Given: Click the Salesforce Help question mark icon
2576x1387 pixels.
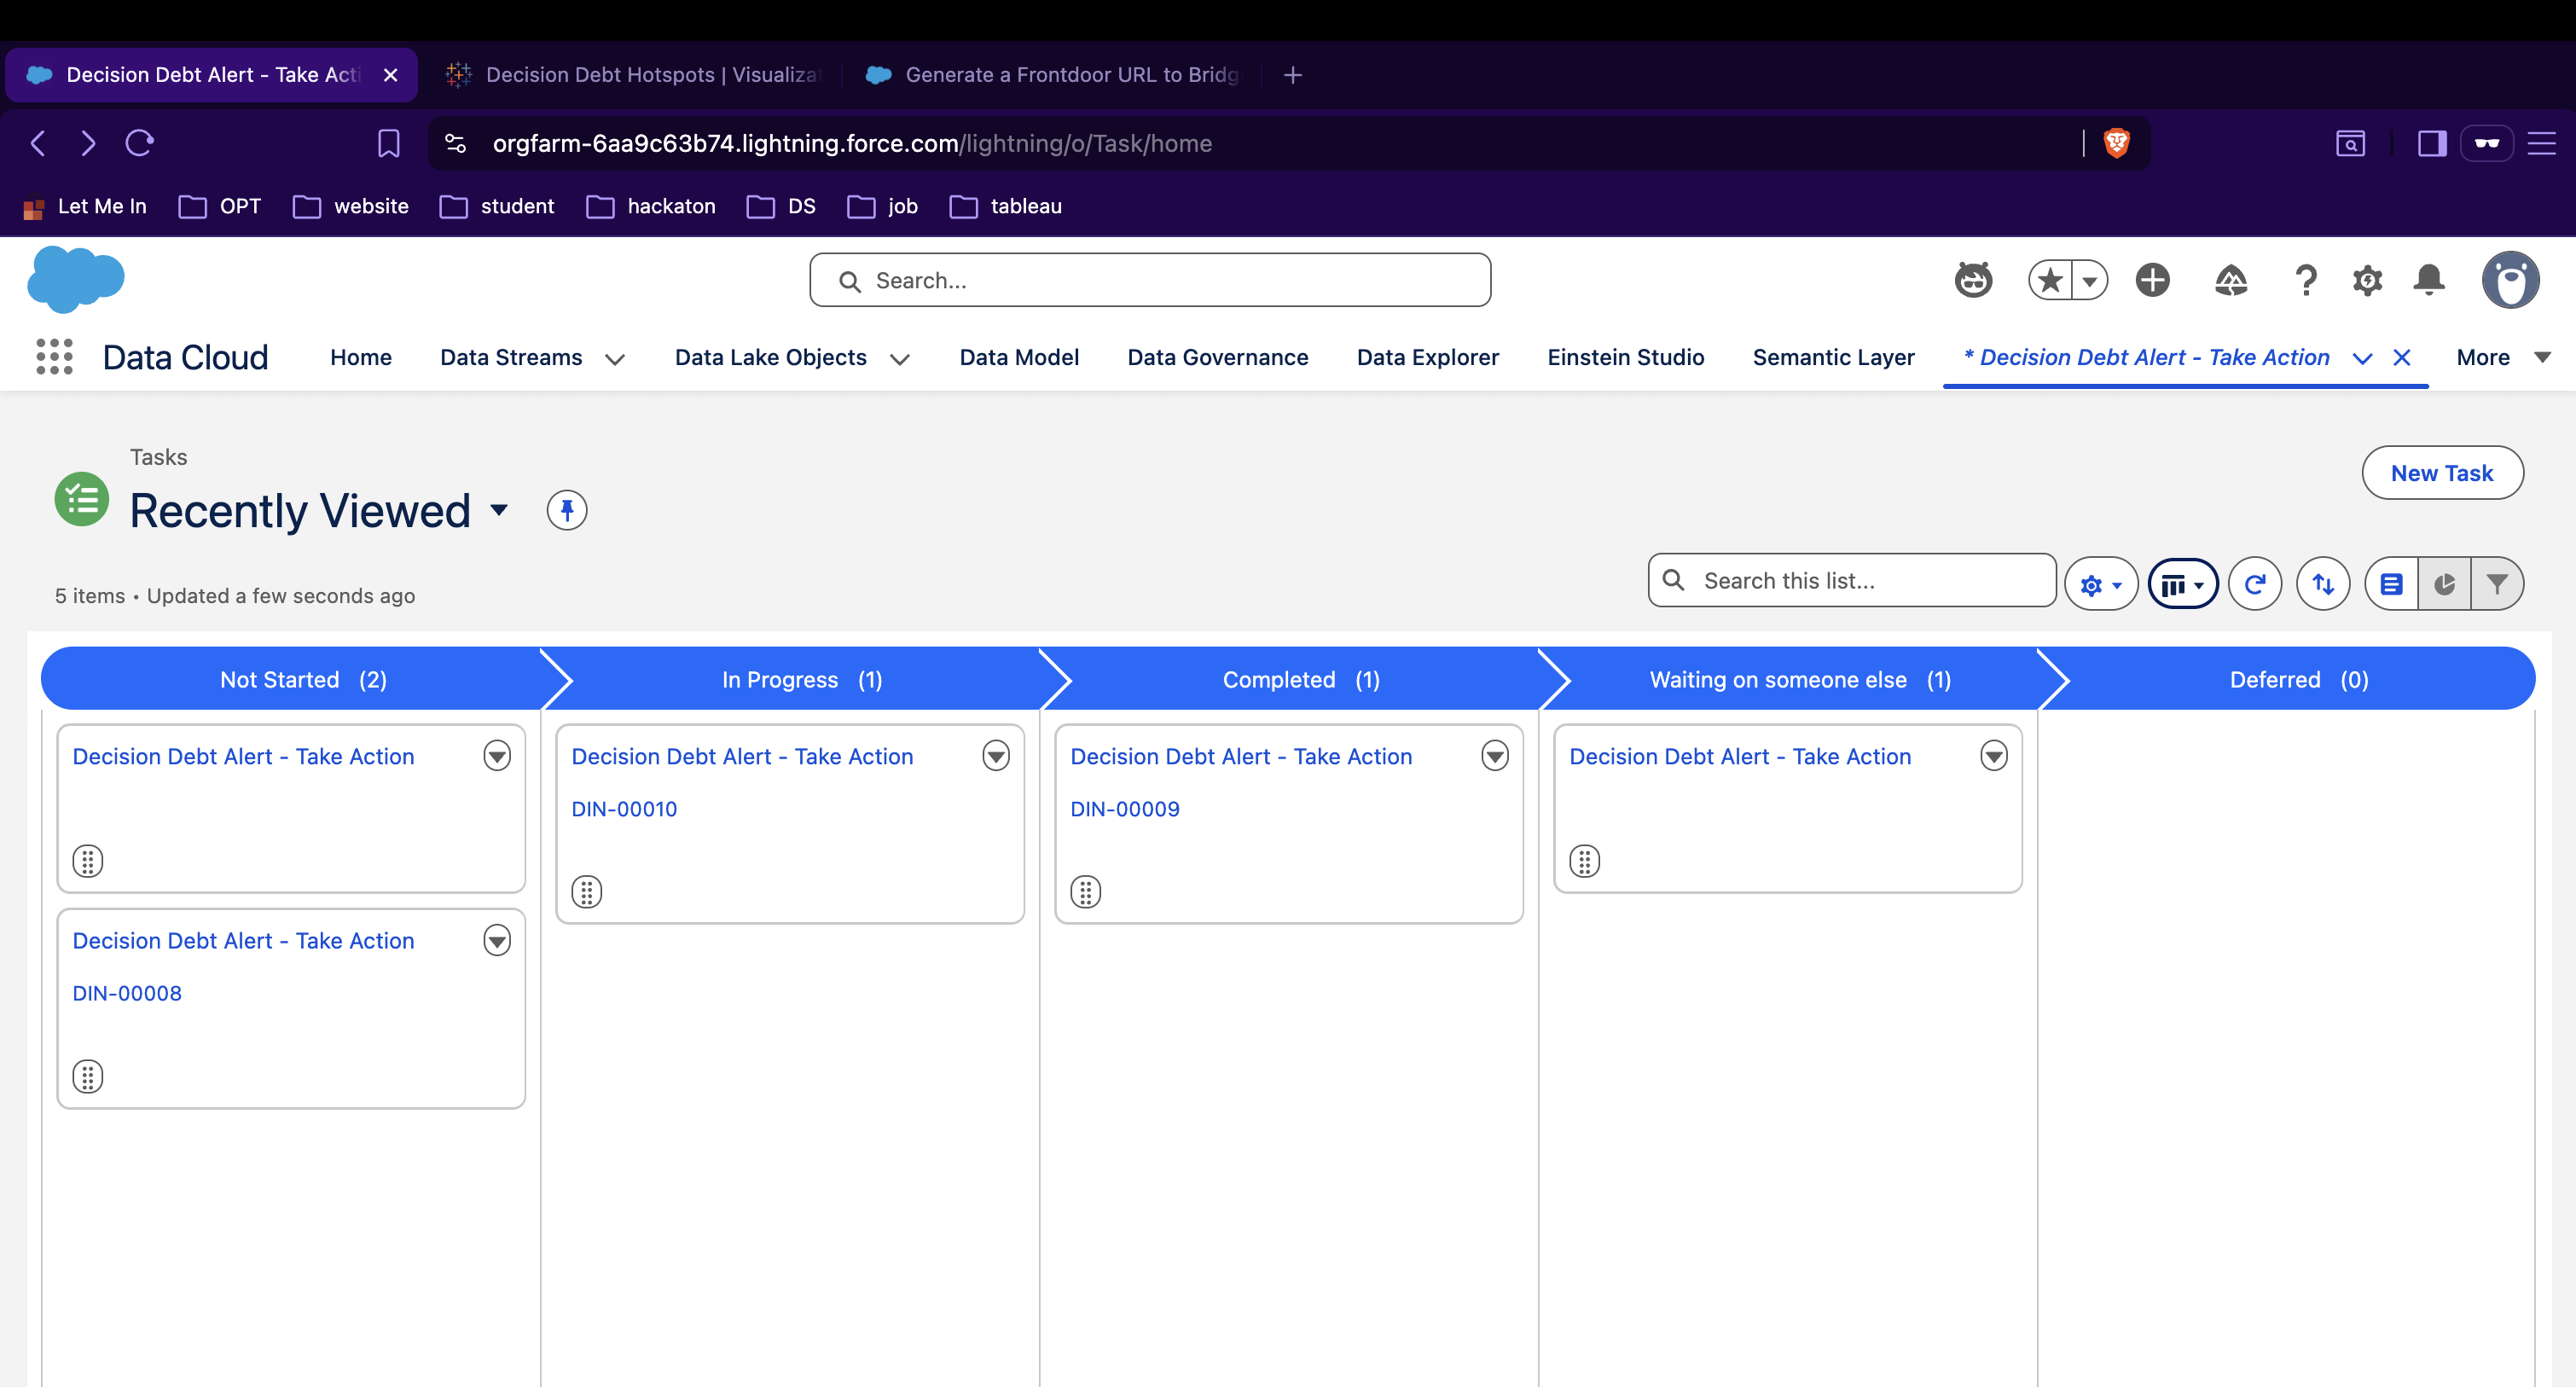Looking at the screenshot, I should tap(2305, 280).
